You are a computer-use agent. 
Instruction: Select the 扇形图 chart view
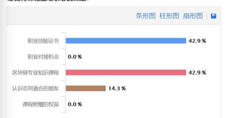click(x=193, y=16)
